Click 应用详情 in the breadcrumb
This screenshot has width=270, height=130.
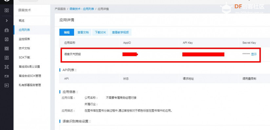coord(103,9)
